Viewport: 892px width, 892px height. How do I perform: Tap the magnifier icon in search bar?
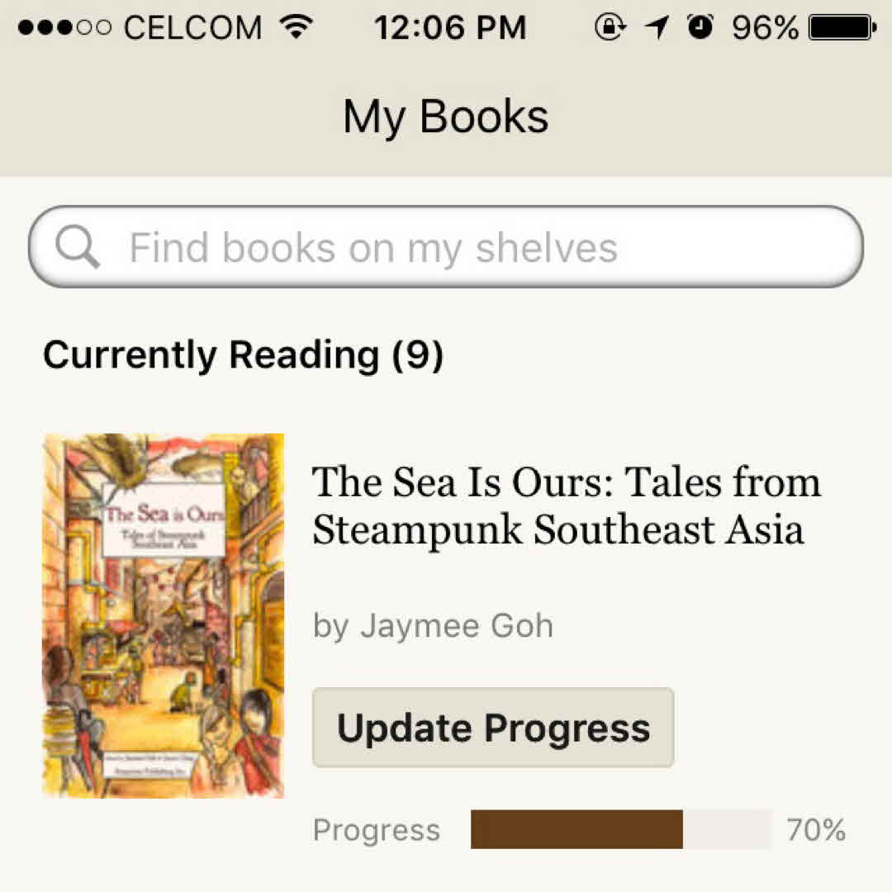tap(78, 247)
